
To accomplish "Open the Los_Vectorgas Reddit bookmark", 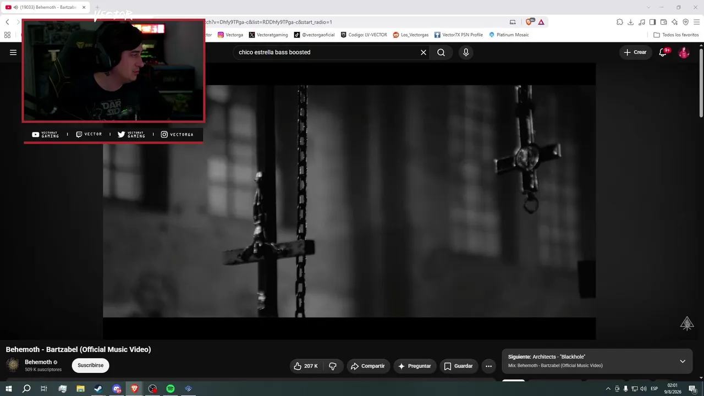I will coord(411,35).
